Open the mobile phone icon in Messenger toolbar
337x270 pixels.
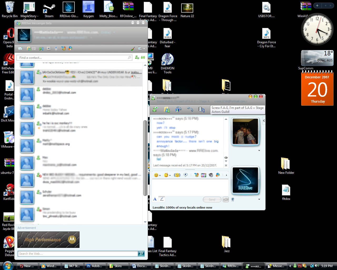point(56,49)
